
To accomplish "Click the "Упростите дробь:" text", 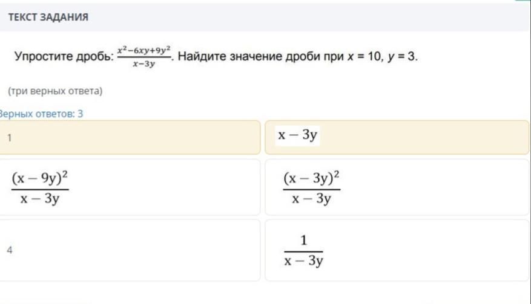I will 64,57.
